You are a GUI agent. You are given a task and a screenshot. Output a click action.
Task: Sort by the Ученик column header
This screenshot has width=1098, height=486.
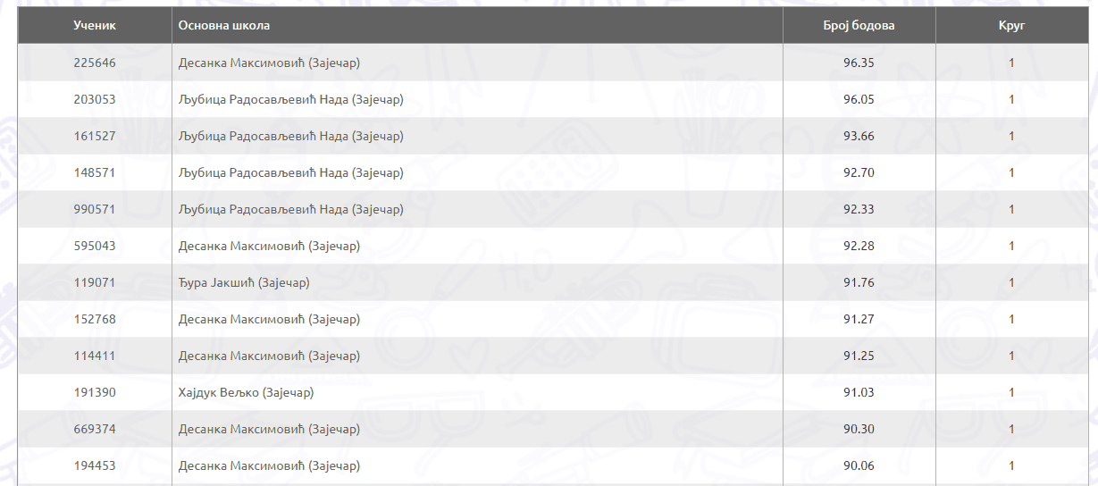(x=95, y=26)
